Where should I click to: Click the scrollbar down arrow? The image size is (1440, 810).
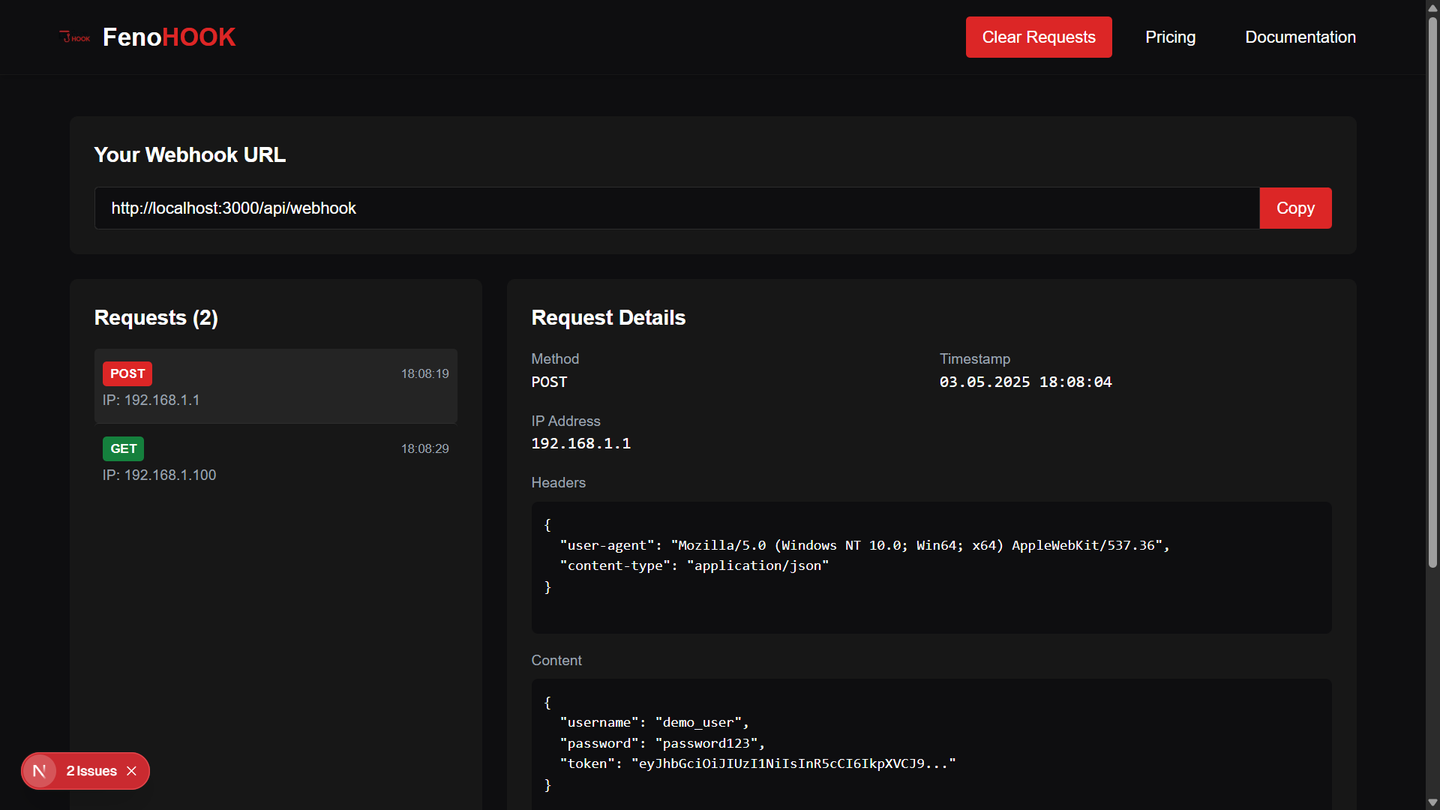tap(1432, 802)
